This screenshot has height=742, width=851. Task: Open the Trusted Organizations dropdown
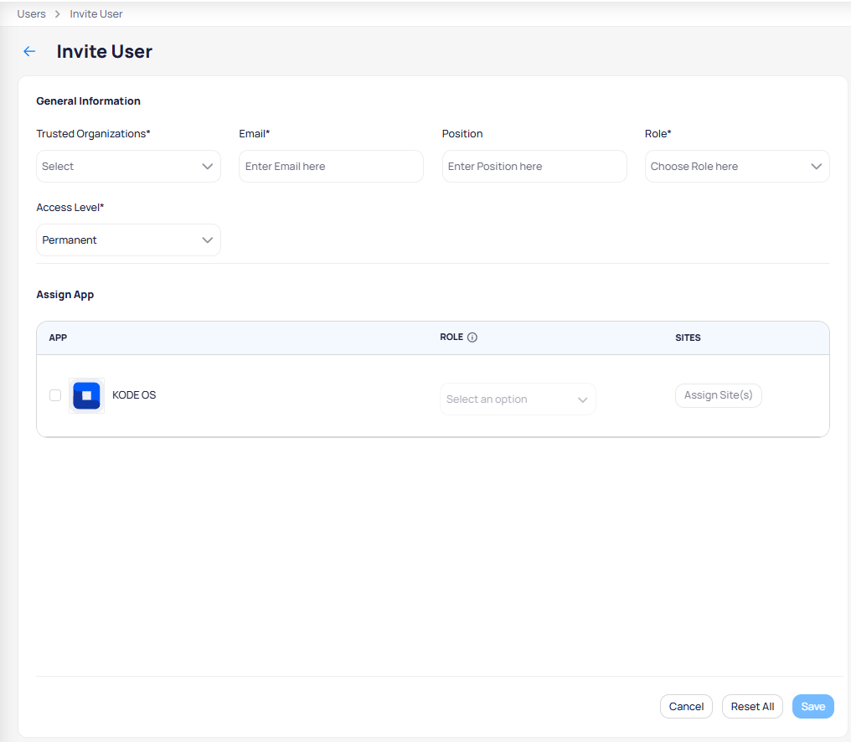pos(129,166)
